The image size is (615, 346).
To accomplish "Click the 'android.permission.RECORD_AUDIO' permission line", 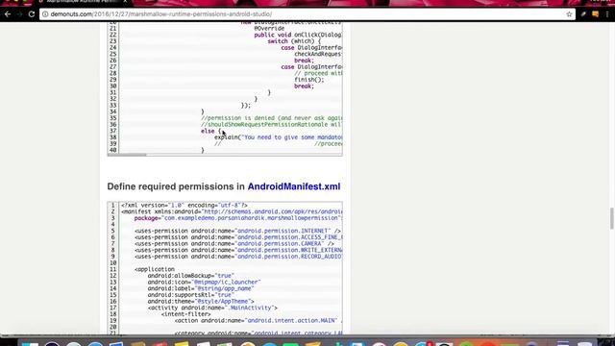I will point(238,257).
